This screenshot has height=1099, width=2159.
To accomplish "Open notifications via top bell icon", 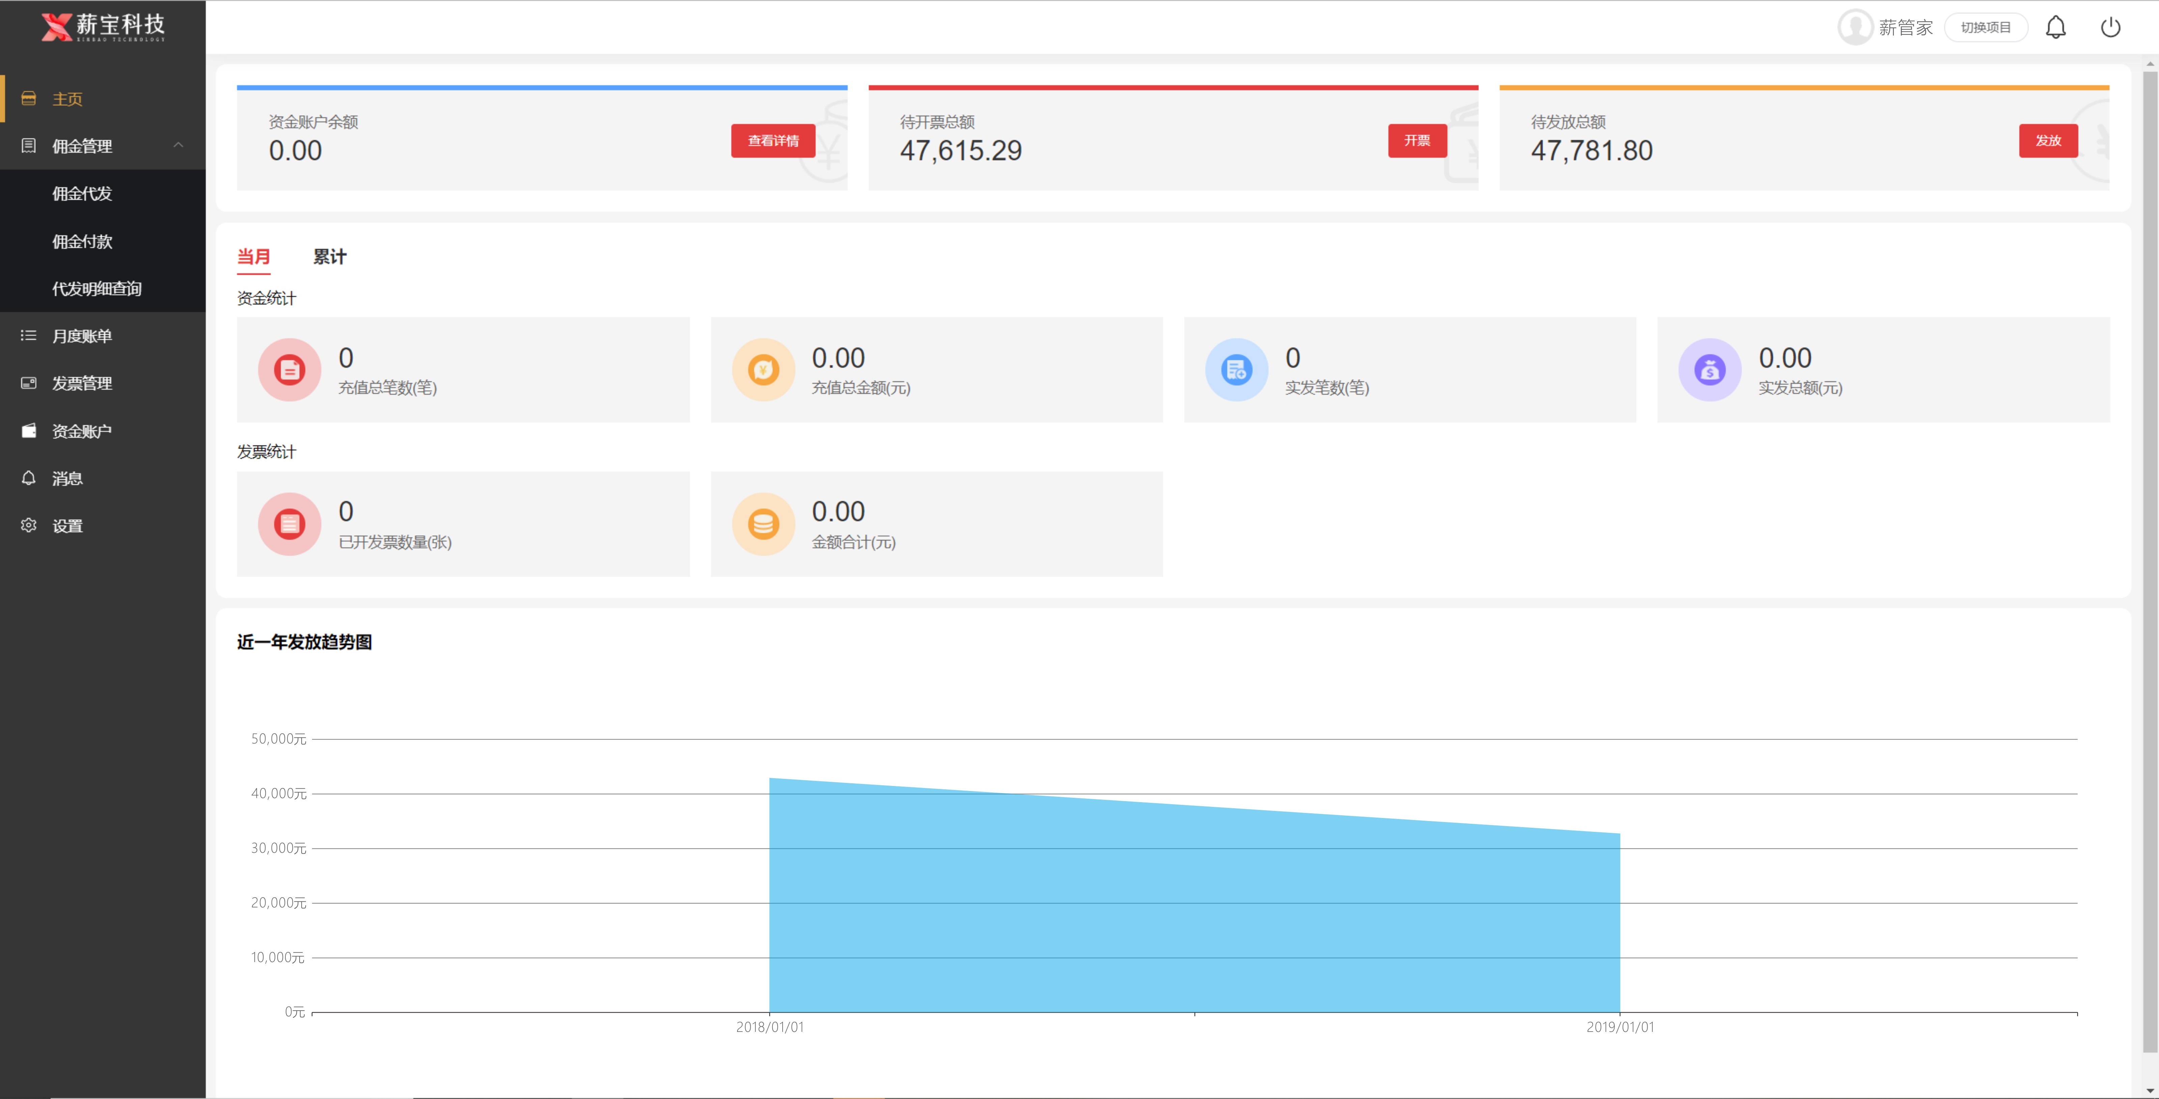I will 2056,28.
